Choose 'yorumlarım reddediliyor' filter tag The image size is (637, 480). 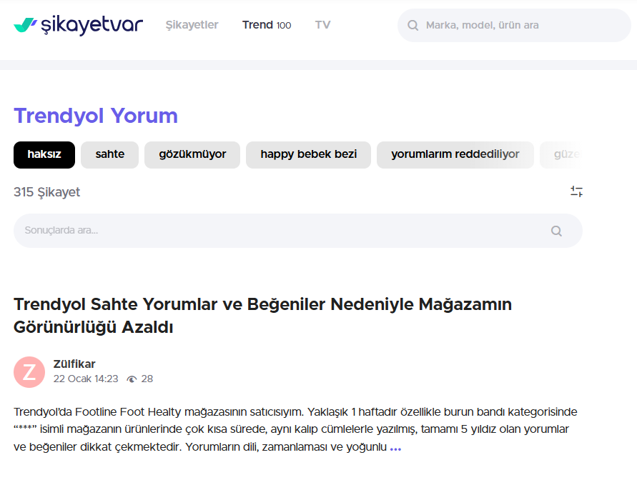coord(455,154)
